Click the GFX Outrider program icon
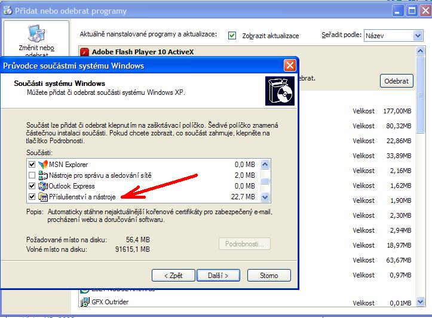Viewport: 432px width, 318px height. point(85,302)
